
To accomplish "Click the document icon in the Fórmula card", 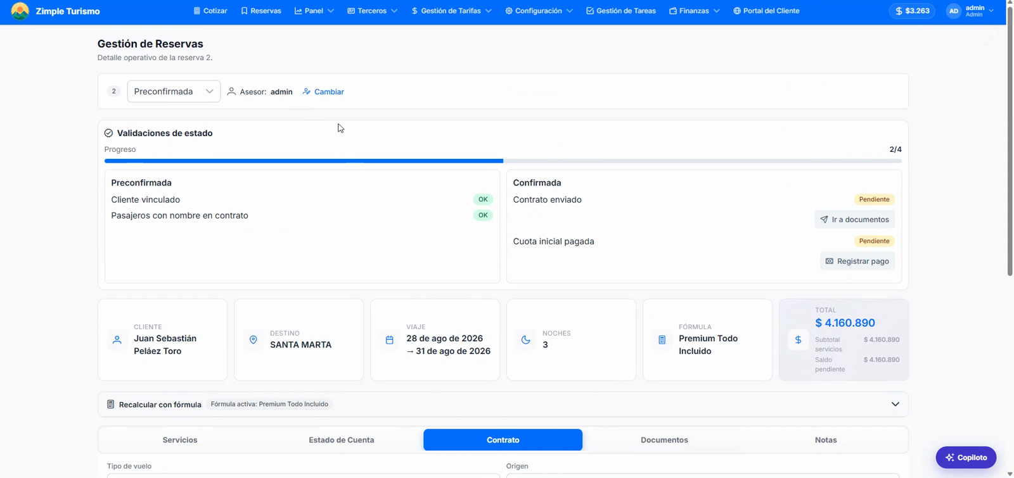I will (662, 340).
